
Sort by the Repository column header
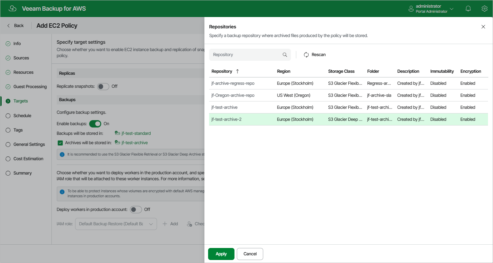pos(222,71)
